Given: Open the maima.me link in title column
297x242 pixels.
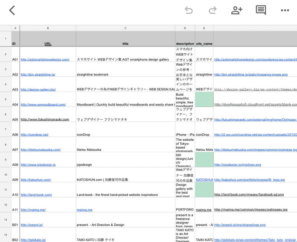Looking at the screenshot, I should 85,210.
